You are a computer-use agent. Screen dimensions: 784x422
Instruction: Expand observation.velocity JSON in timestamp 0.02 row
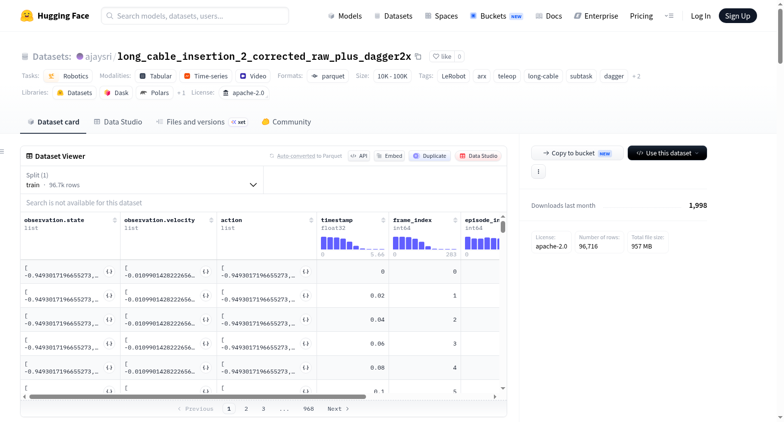tap(206, 296)
